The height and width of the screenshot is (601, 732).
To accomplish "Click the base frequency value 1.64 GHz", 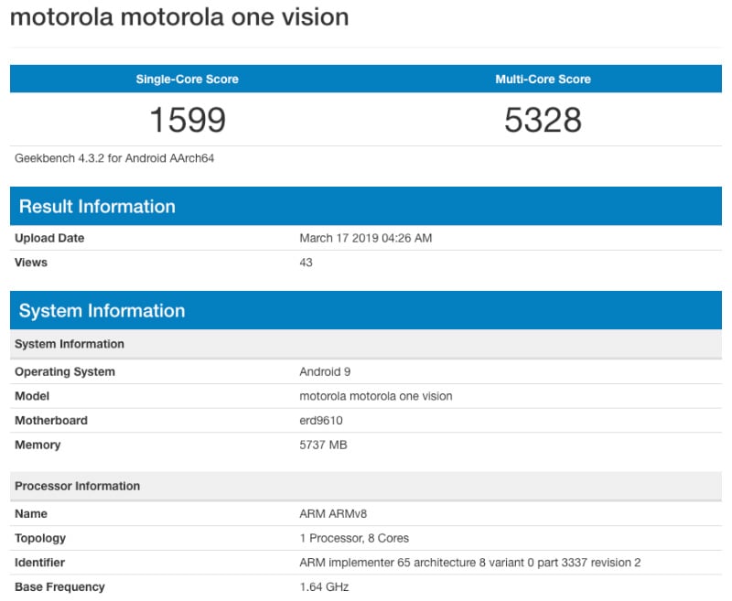I will pyautogui.click(x=324, y=586).
